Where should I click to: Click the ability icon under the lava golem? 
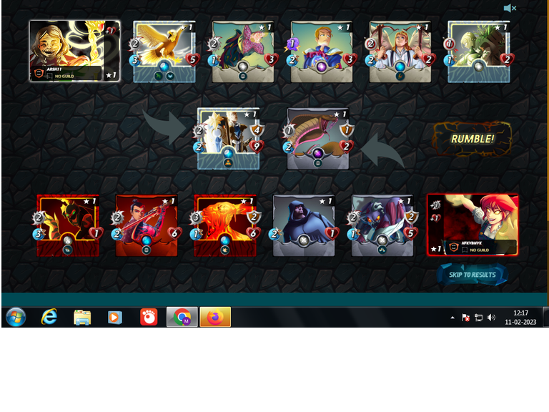point(225,250)
